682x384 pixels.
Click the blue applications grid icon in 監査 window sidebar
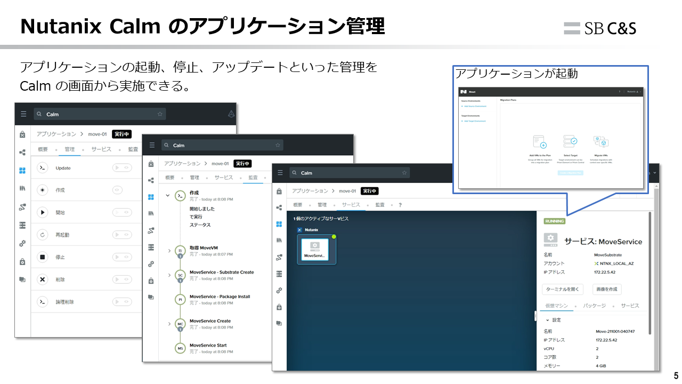pos(151,197)
